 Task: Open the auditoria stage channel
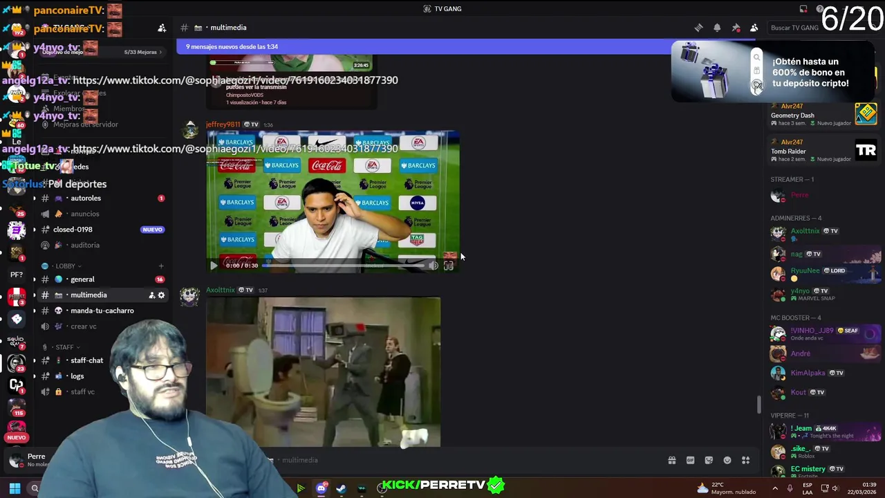click(85, 245)
